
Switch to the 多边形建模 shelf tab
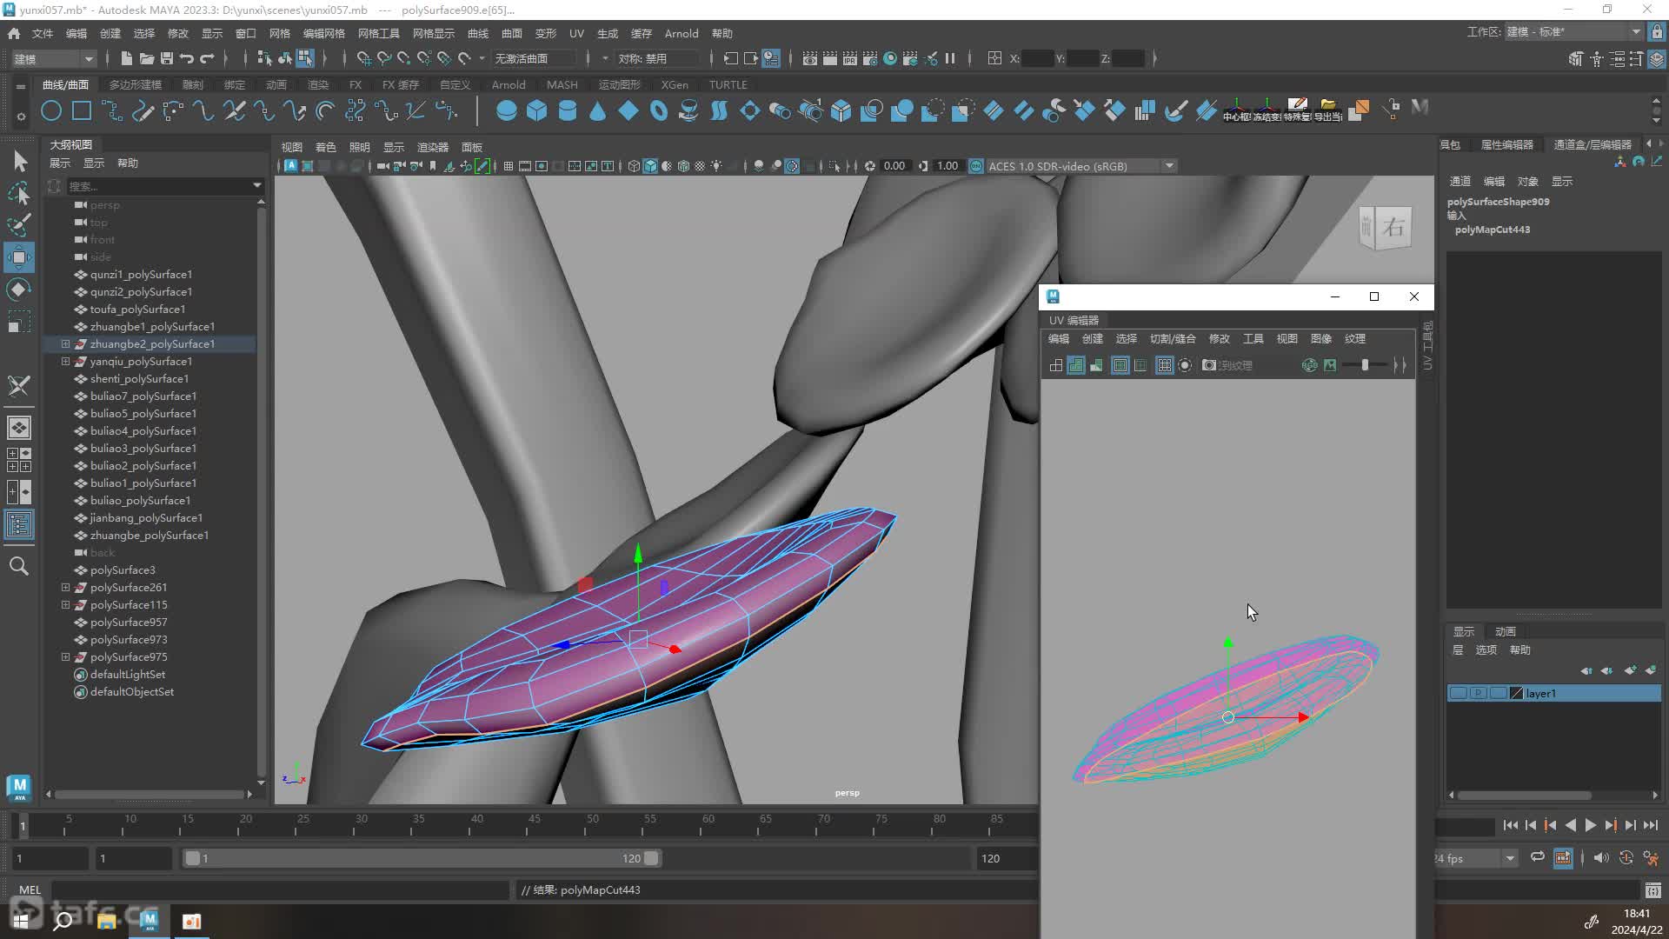tap(136, 84)
